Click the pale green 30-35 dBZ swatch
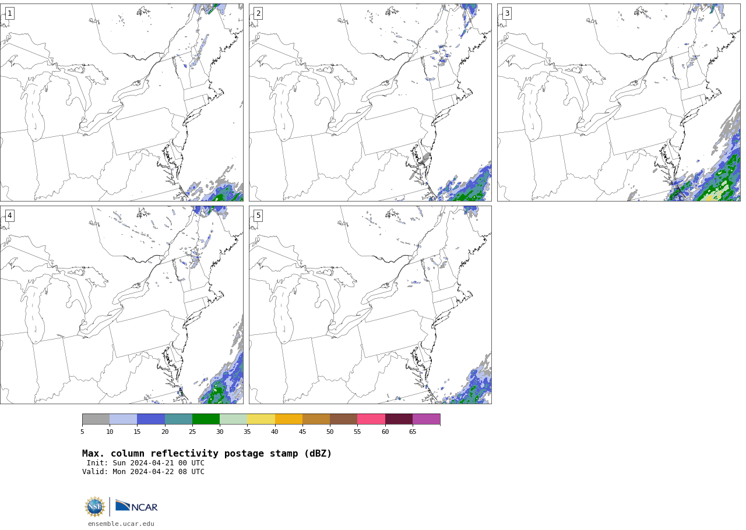This screenshot has height=530, width=746. (x=233, y=419)
